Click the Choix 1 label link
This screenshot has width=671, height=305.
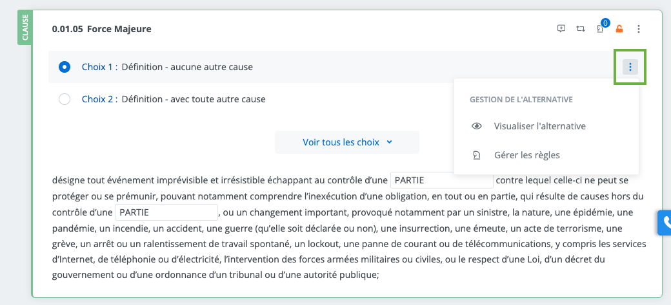(99, 67)
